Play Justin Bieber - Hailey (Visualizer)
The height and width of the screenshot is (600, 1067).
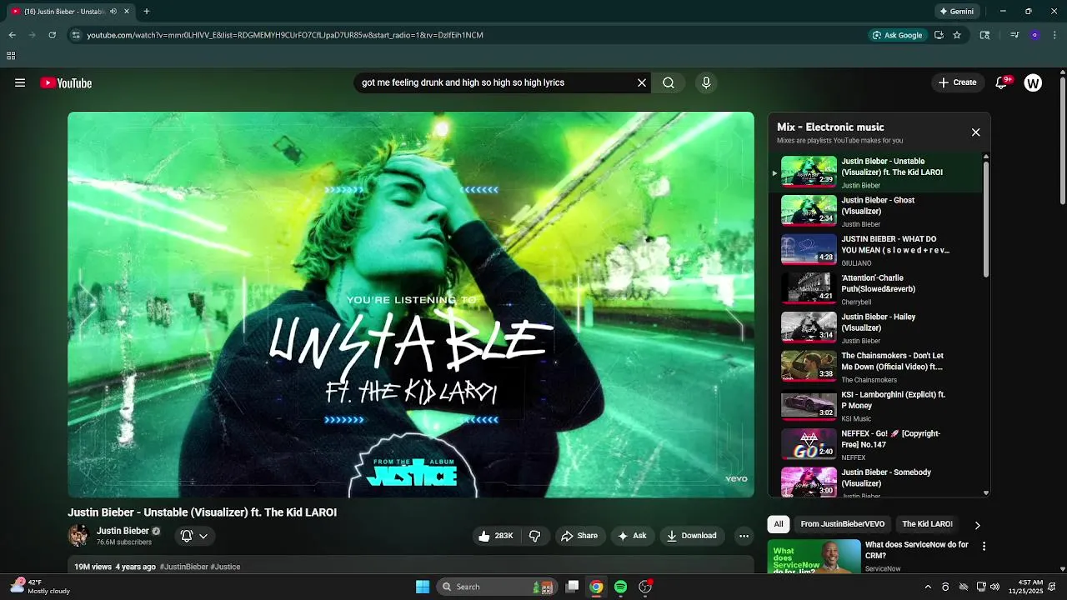click(875, 328)
